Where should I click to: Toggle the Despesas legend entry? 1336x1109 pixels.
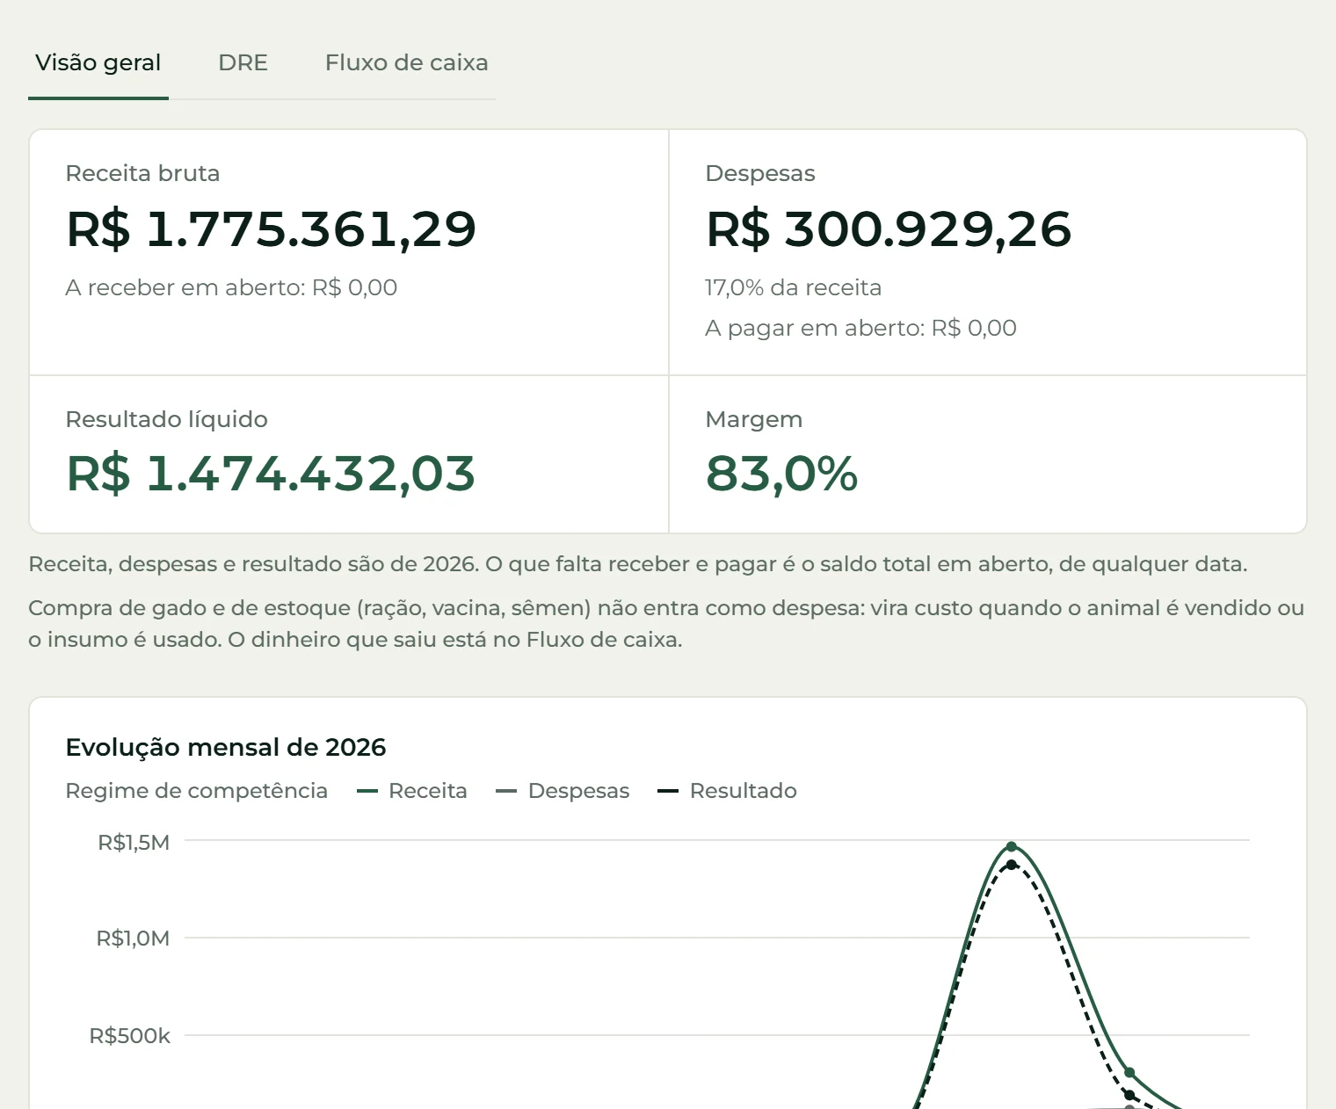563,791
